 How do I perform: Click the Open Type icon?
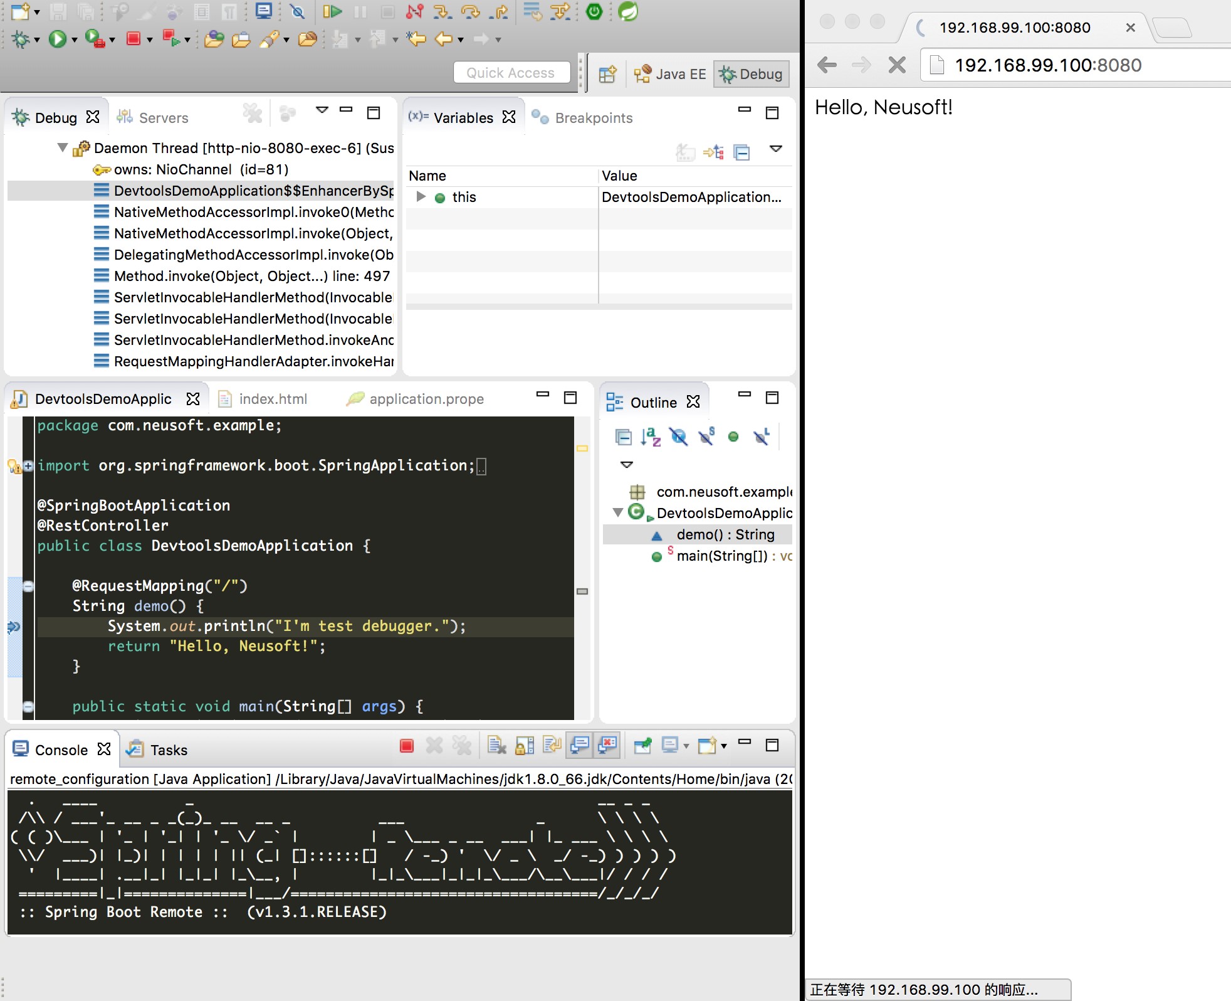[x=214, y=39]
